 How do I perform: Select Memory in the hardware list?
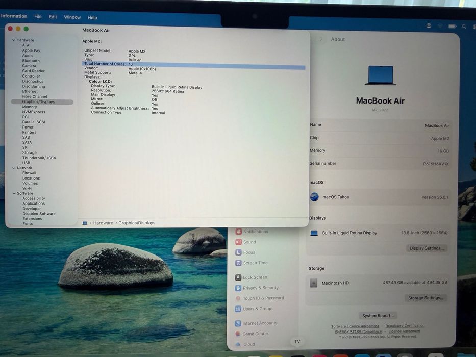click(x=30, y=107)
